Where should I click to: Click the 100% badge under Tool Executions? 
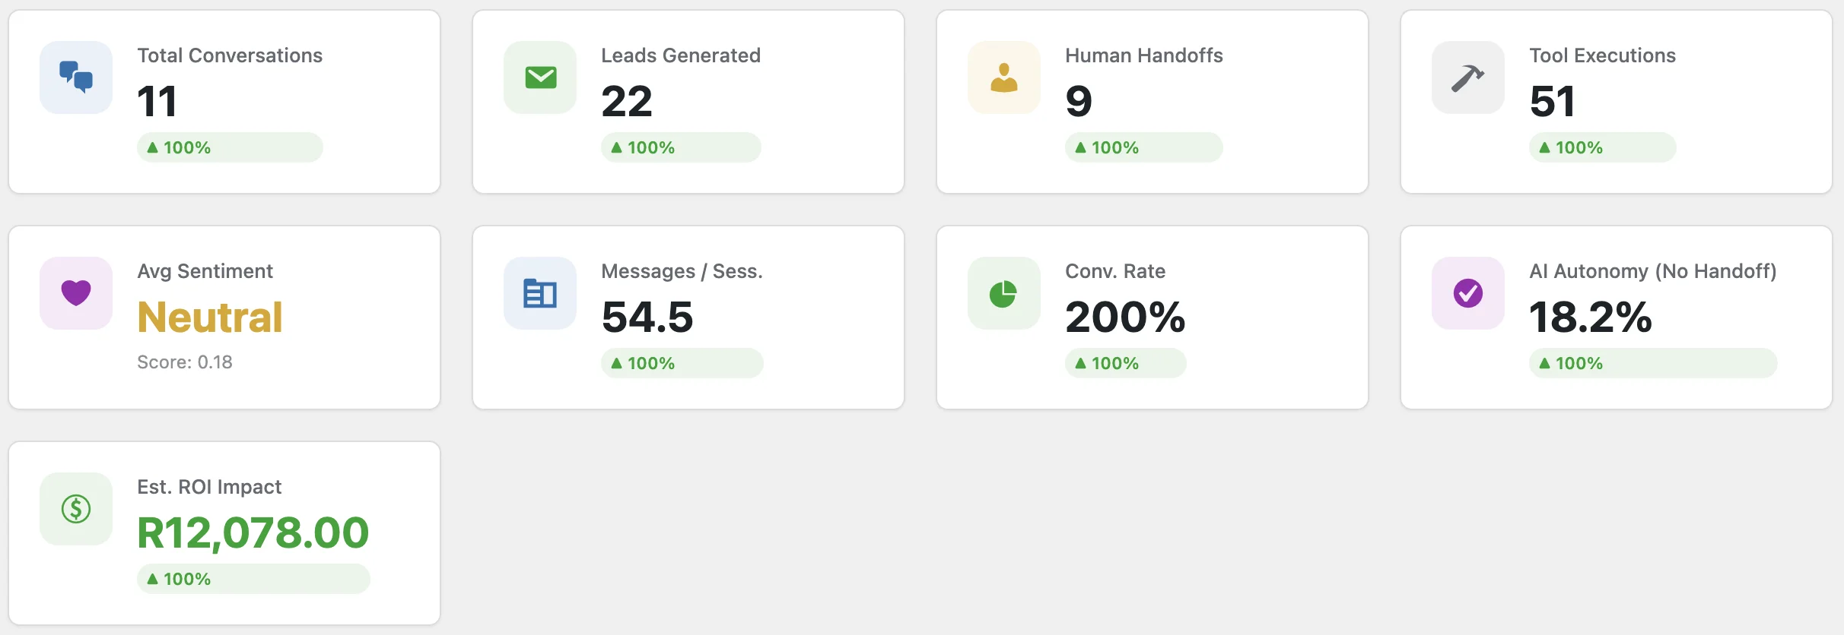(1602, 147)
